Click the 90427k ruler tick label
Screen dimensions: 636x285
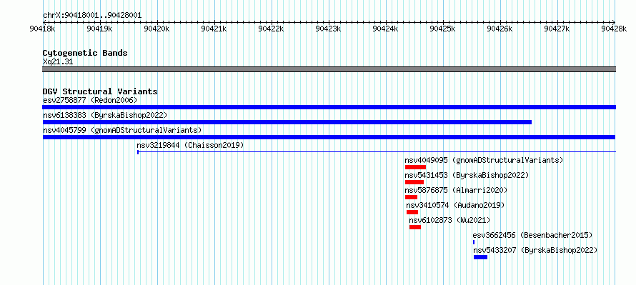pos(557,29)
